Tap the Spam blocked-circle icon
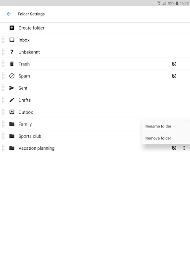The image size is (190, 254). click(x=12, y=76)
